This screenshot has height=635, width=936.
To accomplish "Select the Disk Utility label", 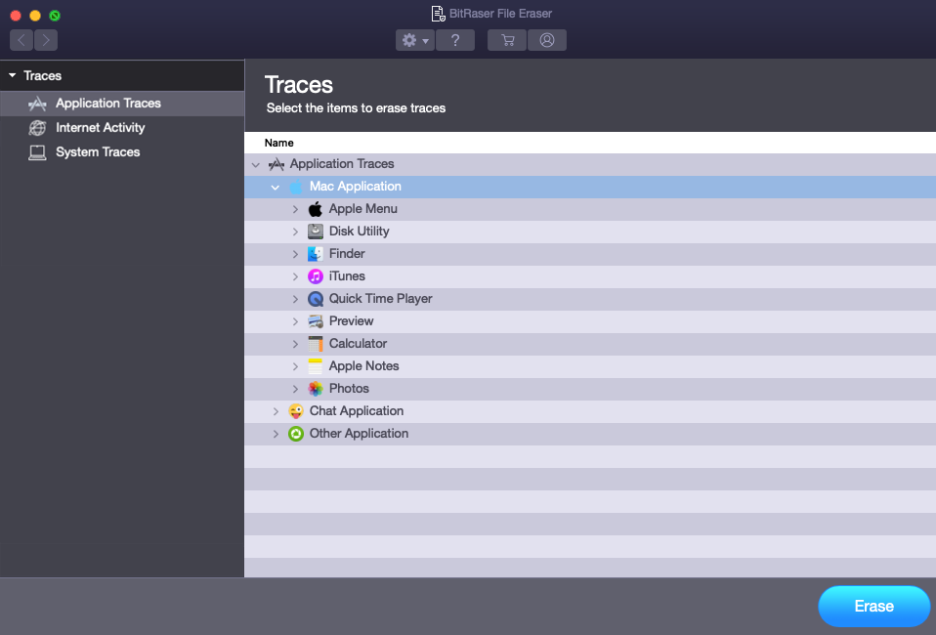I will tap(359, 231).
